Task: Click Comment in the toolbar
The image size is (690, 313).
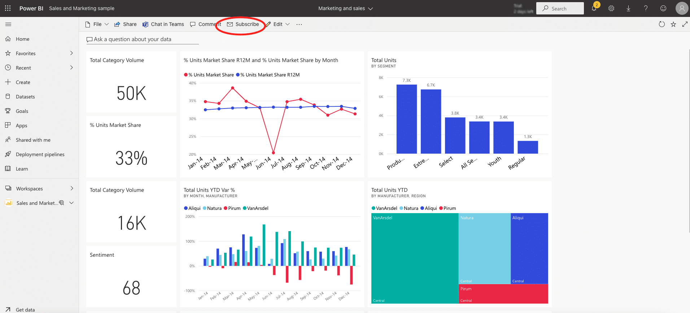Action: pyautogui.click(x=206, y=24)
